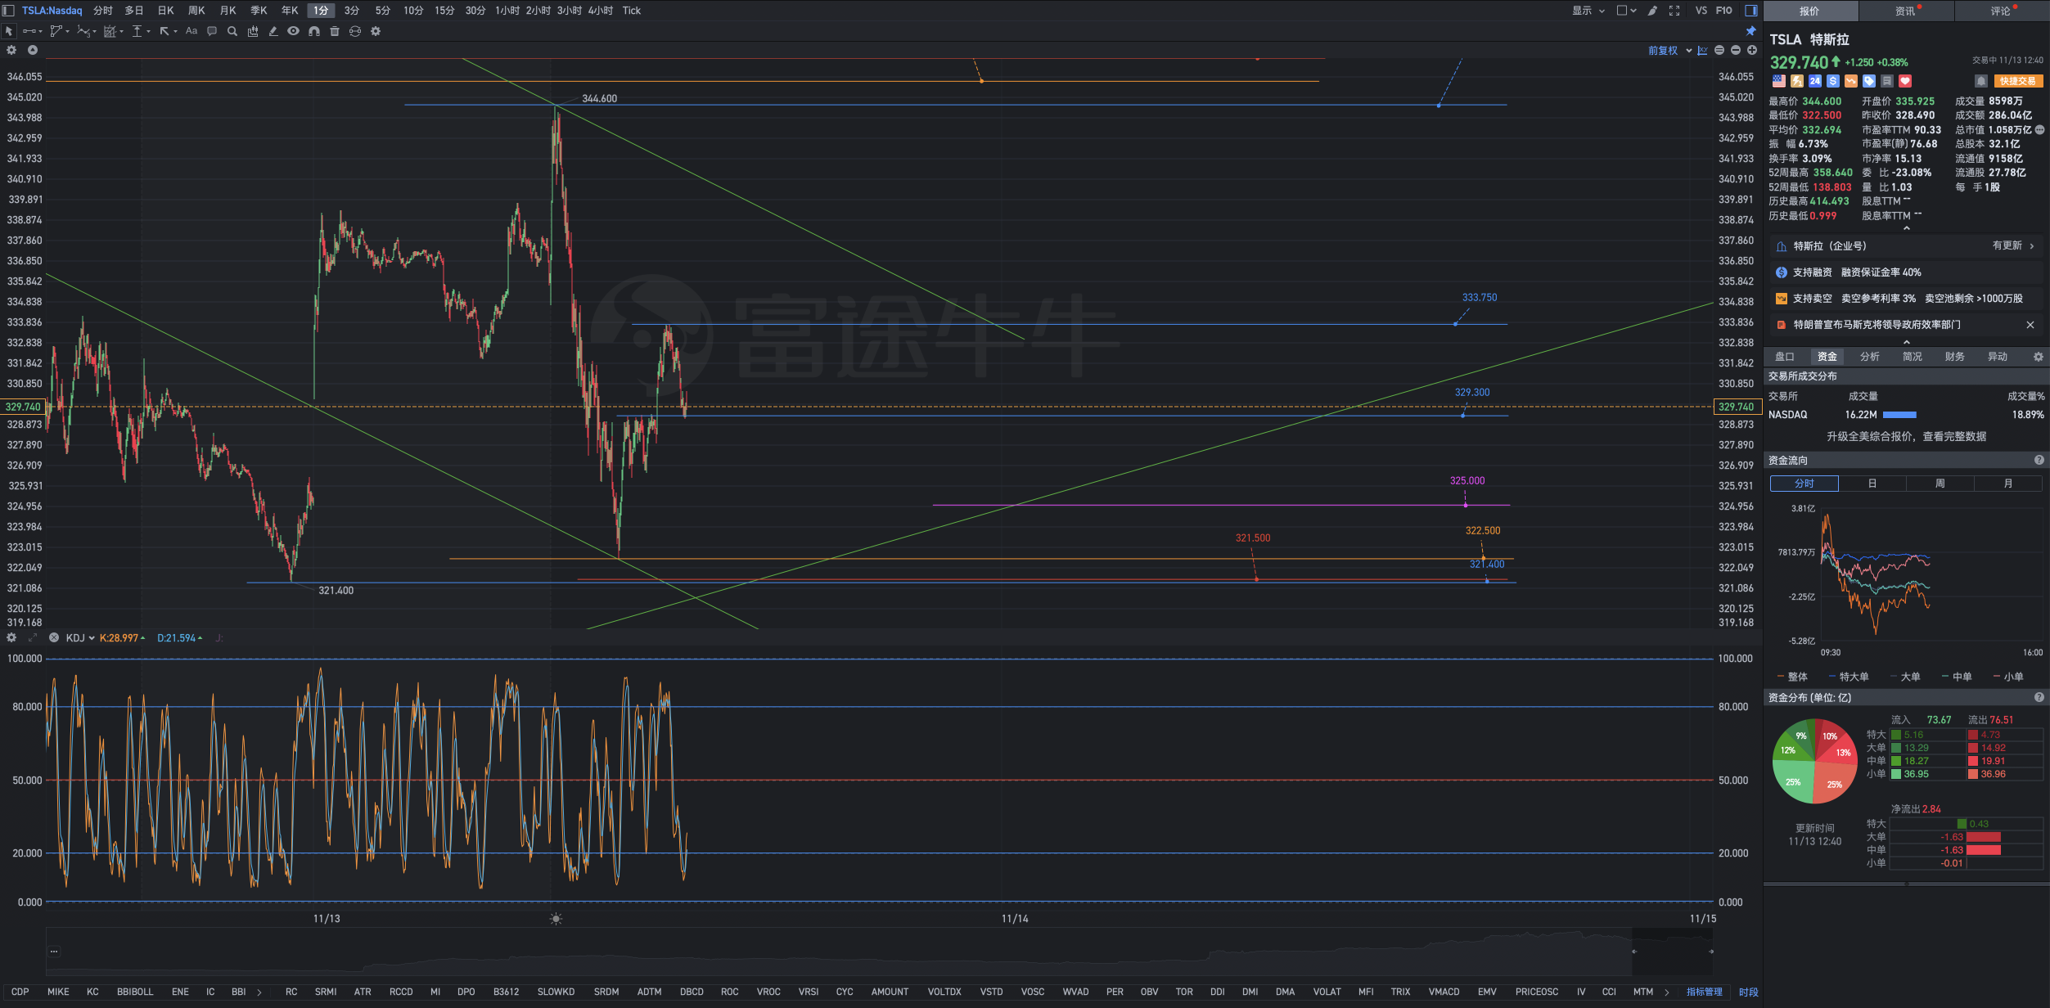Click the chart range navigator right handle
The height and width of the screenshot is (1008, 2050).
click(1710, 952)
